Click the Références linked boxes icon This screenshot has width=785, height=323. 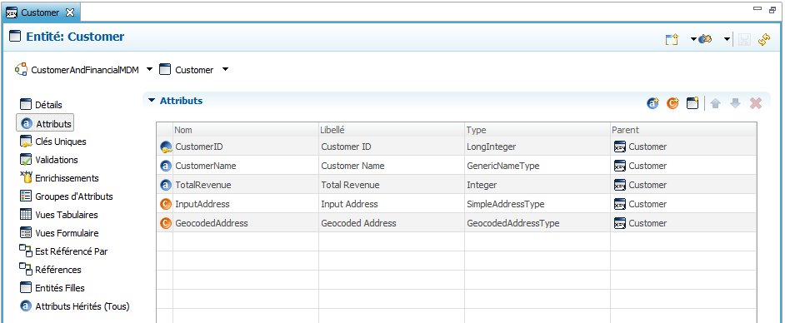(x=26, y=270)
